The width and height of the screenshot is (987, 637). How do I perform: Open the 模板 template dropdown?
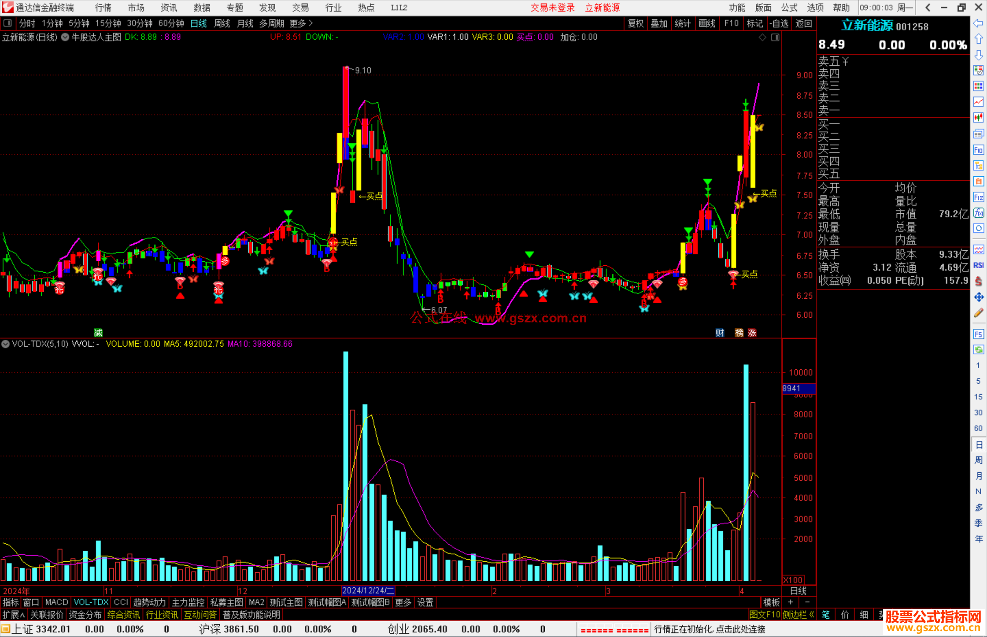tap(772, 602)
